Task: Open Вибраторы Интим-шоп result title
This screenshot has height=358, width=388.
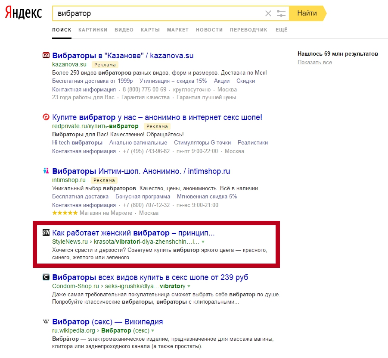Action: point(141,171)
